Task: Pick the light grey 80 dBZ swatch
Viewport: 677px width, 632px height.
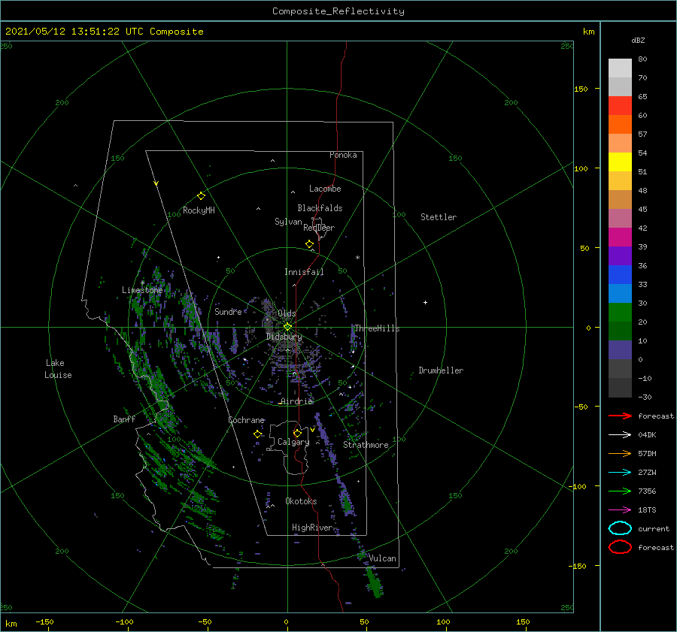Action: tap(620, 68)
